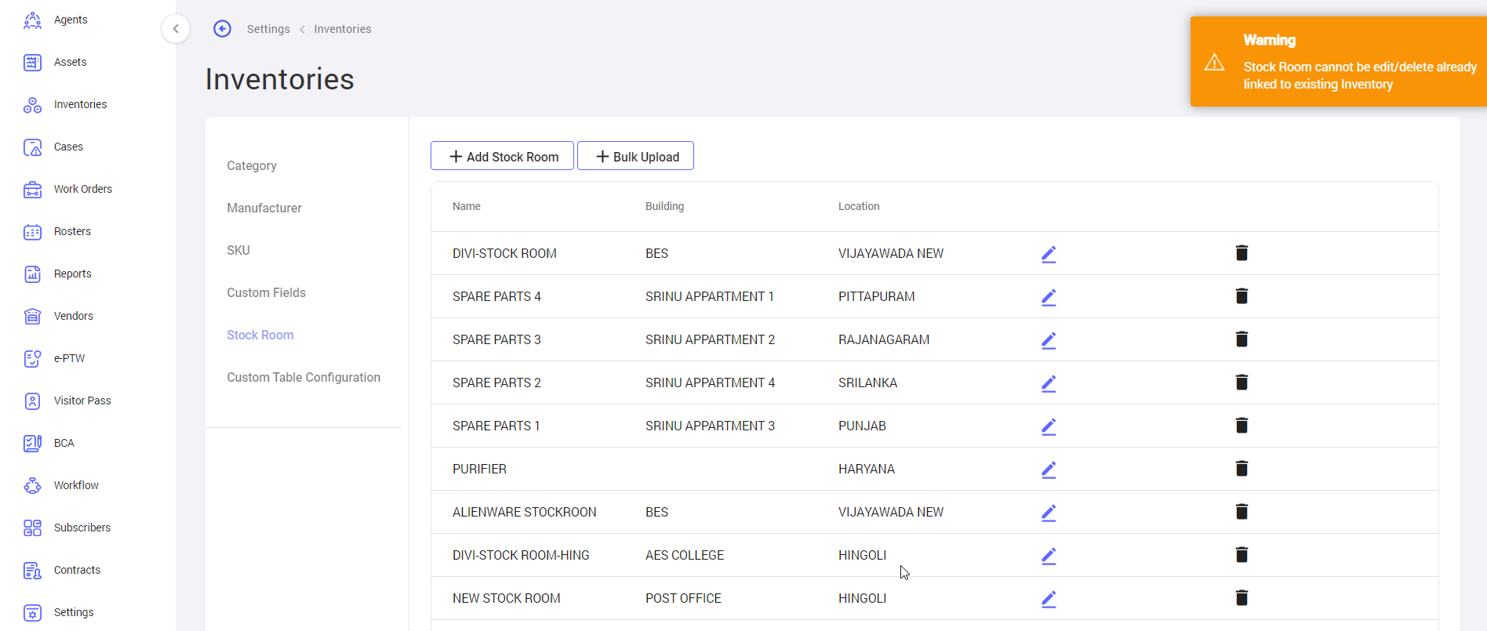Delete the SPARE PARTS 1 stock room
1487x631 pixels.
coord(1242,426)
